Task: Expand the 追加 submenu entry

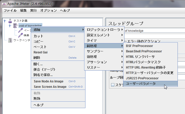Action: [58, 30]
